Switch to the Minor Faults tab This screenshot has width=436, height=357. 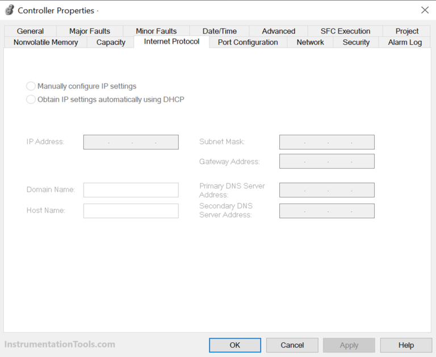coord(156,31)
